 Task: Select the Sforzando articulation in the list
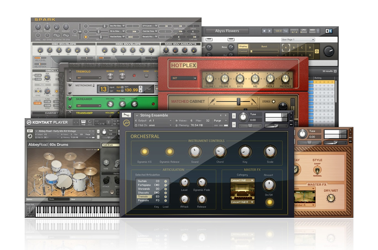[144, 189]
